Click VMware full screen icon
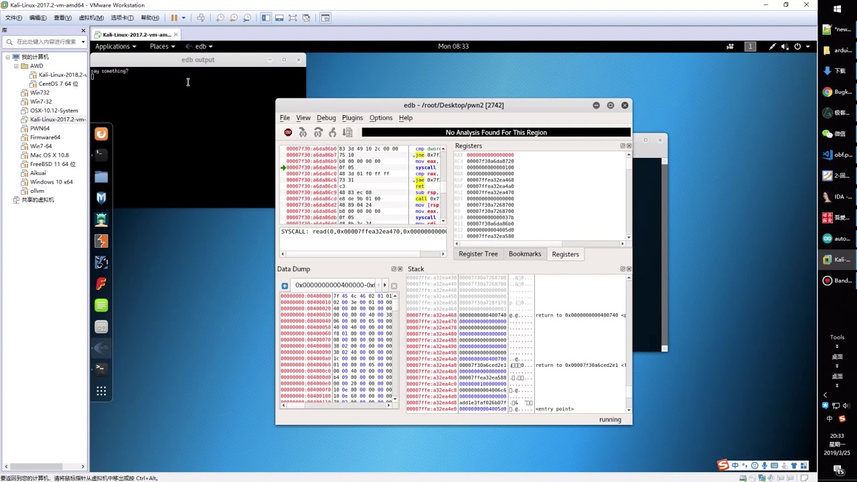Image resolution: width=857 pixels, height=482 pixels. (293, 18)
